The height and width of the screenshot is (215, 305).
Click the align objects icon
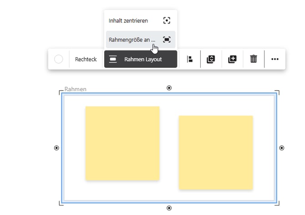click(x=190, y=59)
